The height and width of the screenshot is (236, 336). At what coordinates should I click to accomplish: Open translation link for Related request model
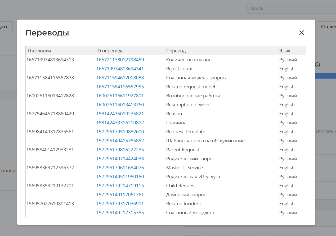(x=120, y=87)
